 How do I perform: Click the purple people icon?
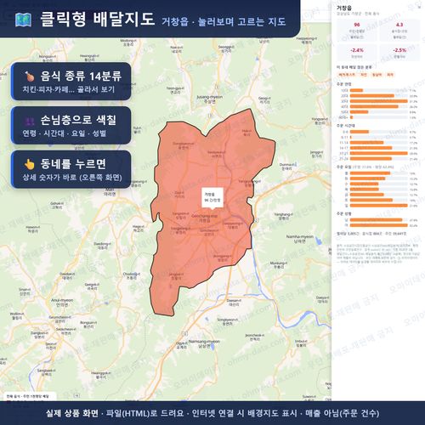(x=30, y=122)
